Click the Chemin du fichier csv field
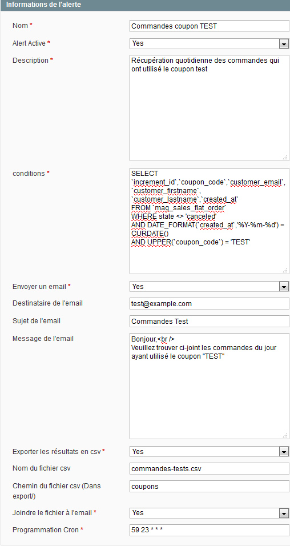The width and height of the screenshot is (290, 546). click(x=210, y=487)
